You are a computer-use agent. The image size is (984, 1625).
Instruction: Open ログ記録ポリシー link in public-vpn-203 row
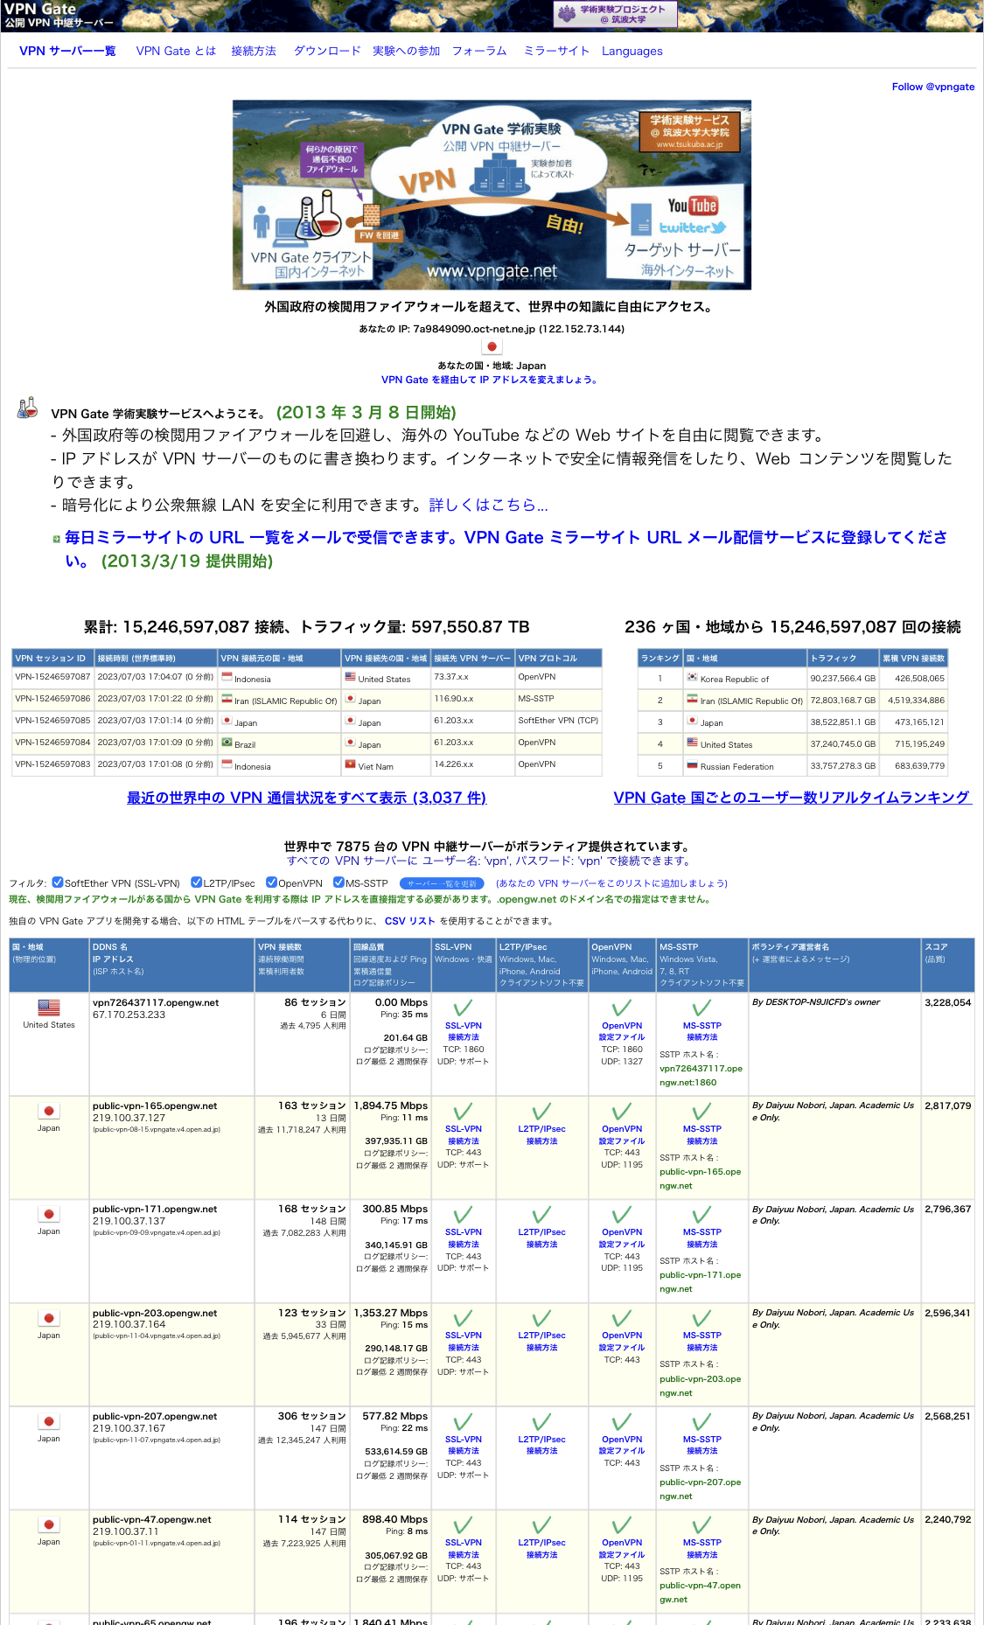click(x=395, y=1360)
